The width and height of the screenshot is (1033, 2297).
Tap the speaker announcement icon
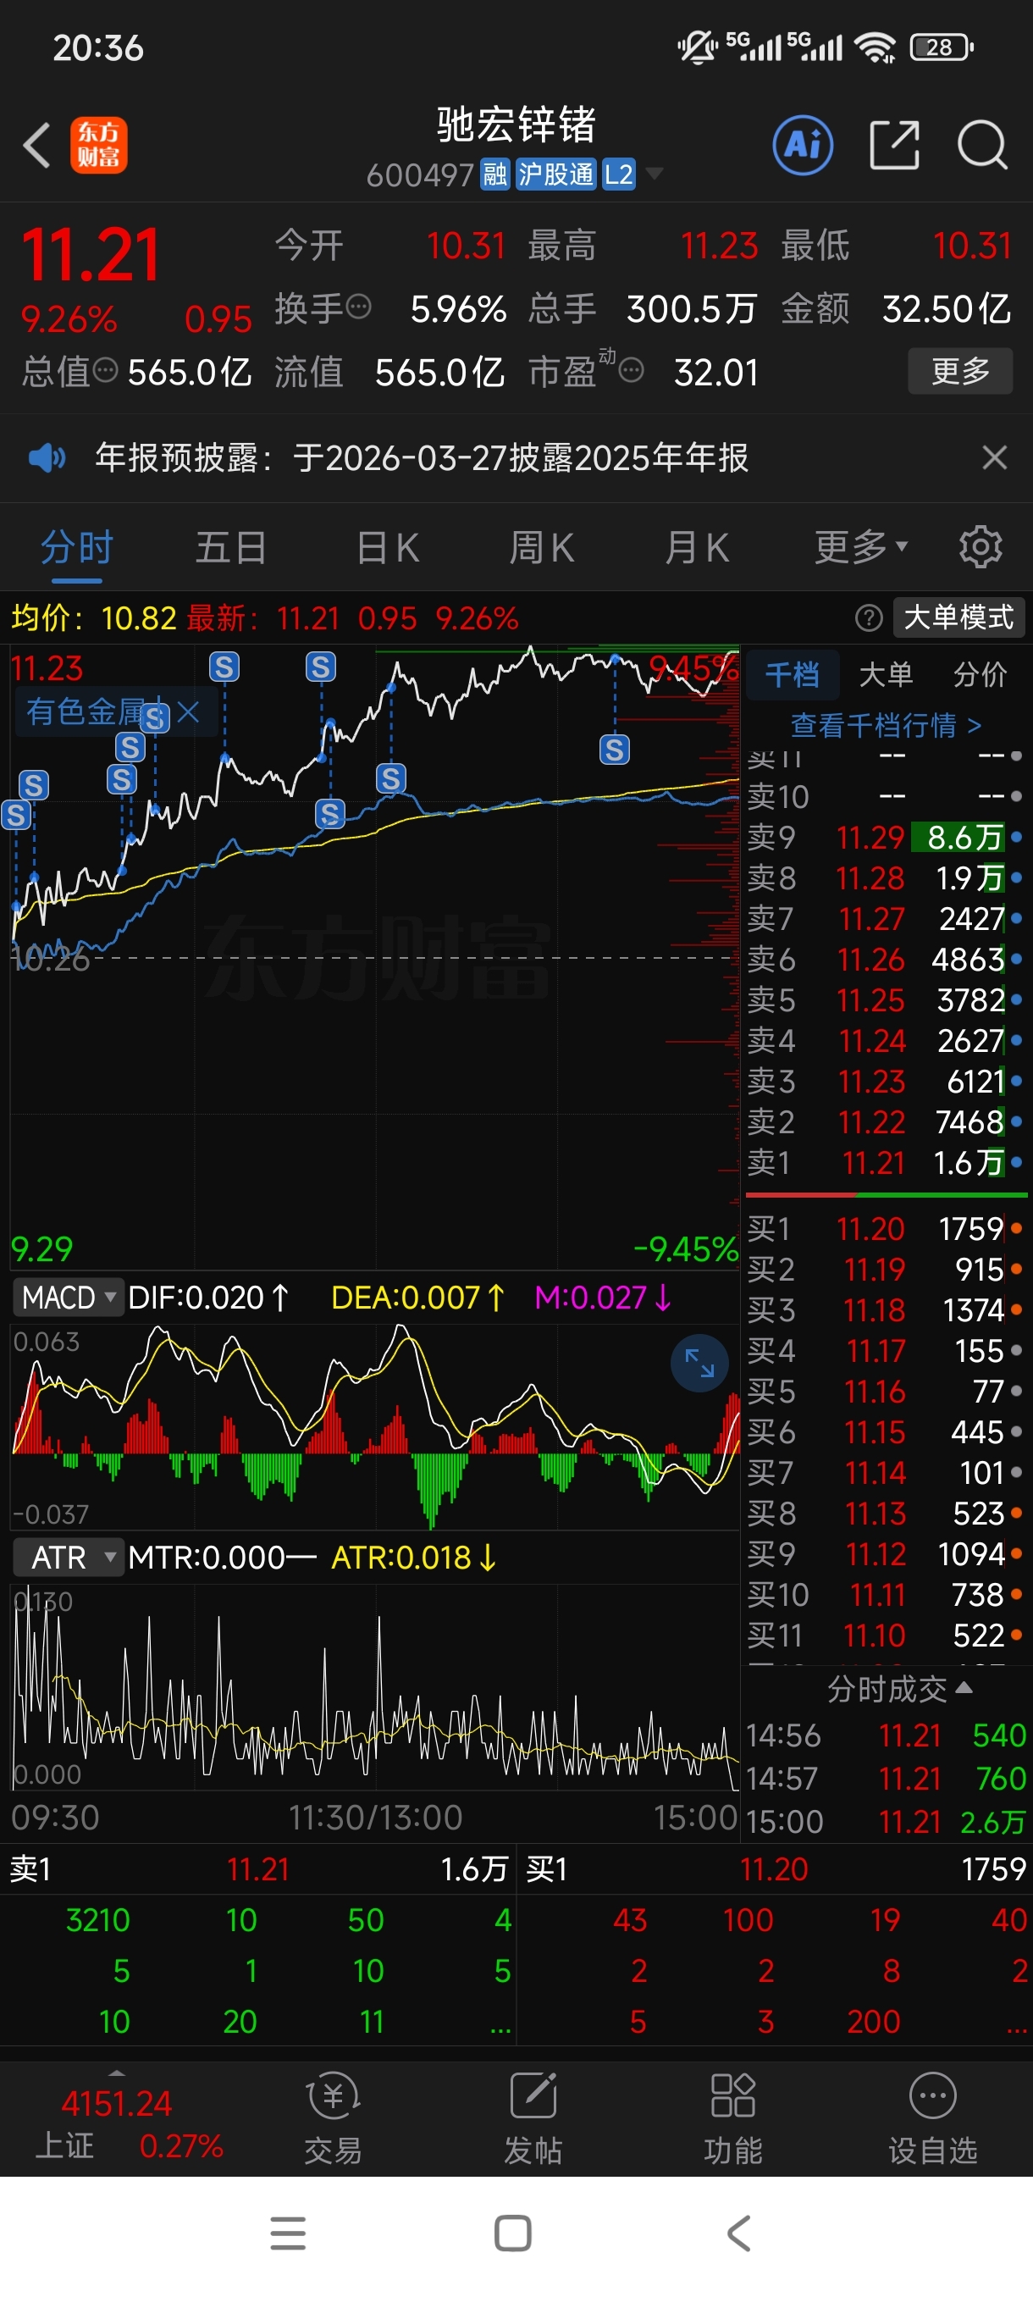point(47,458)
